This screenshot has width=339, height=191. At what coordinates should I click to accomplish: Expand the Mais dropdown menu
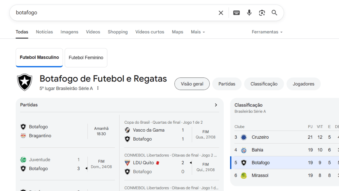coord(198,32)
